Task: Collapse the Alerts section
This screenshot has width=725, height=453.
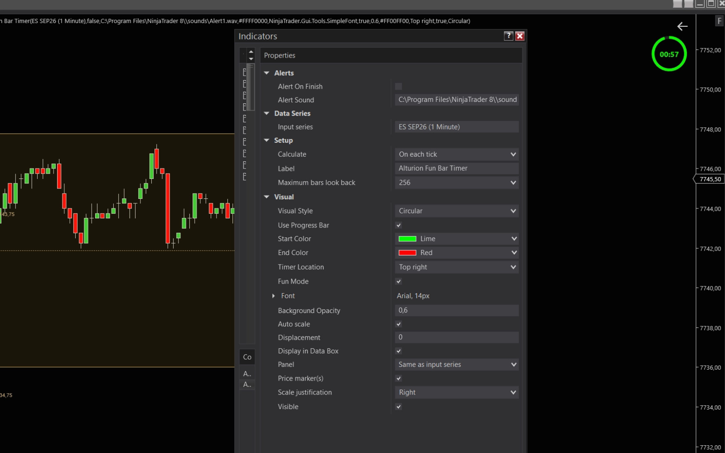Action: point(267,73)
